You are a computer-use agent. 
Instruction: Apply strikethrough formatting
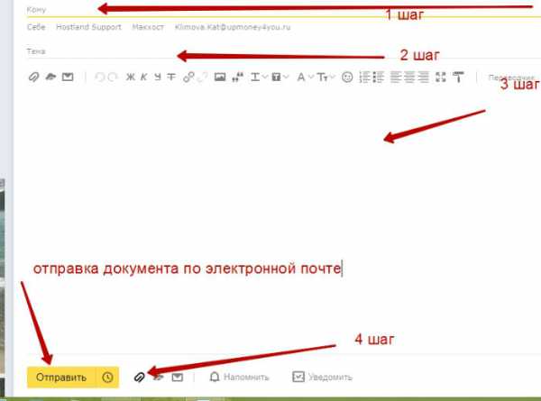(171, 77)
